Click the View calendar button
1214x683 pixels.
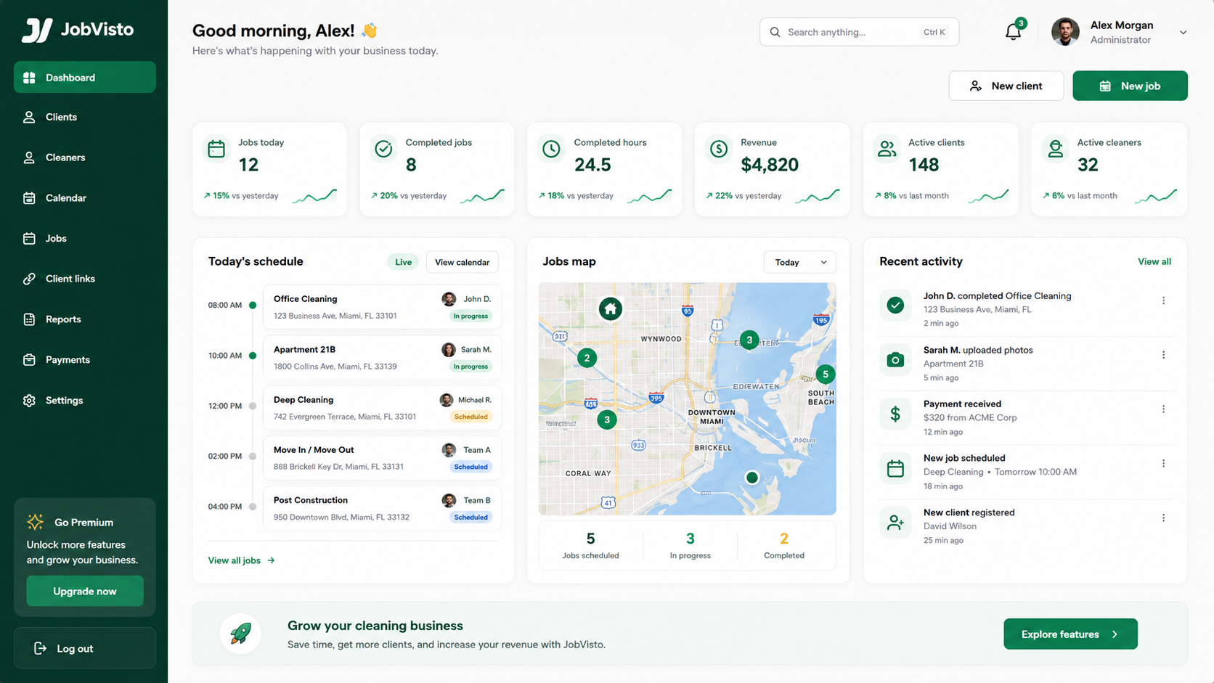(x=462, y=262)
